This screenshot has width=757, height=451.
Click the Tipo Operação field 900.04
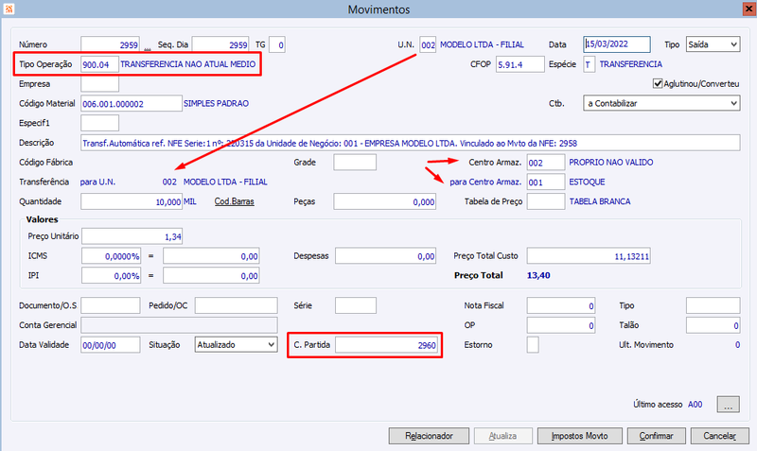(x=99, y=64)
